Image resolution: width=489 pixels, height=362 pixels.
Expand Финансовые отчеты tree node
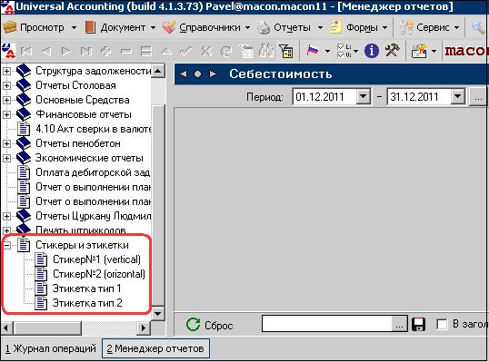tap(6, 114)
